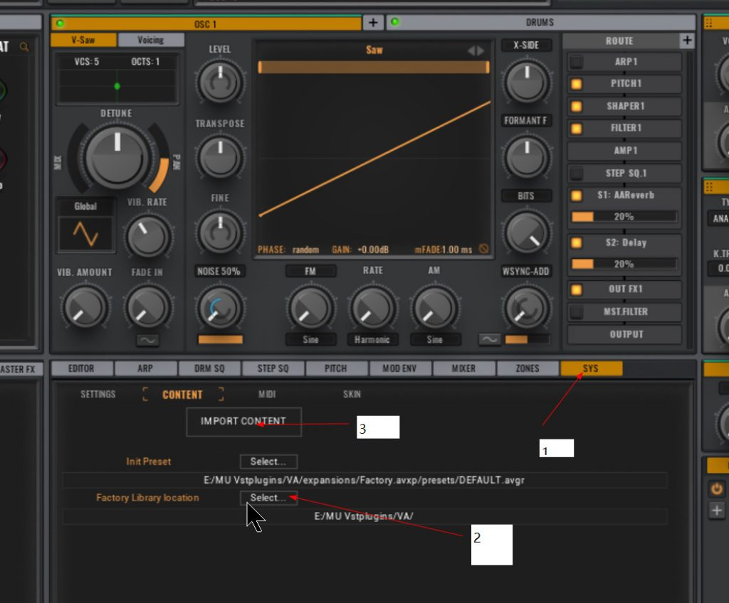Viewport: 729px width, 603px height.
Task: Open the Factory Library location Select dialog
Action: pyautogui.click(x=268, y=498)
